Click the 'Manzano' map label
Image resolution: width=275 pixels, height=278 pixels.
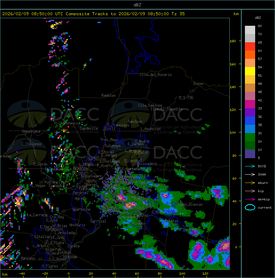click(28, 258)
